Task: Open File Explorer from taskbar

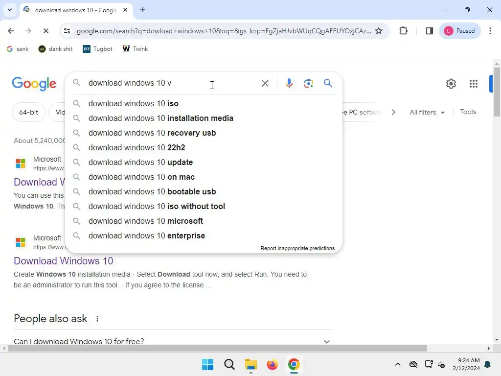Action: point(251,364)
